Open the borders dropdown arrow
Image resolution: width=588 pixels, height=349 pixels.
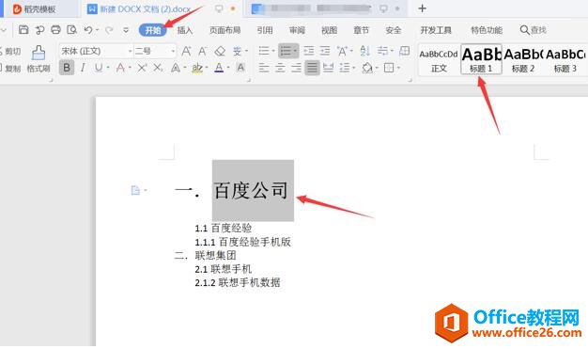pyautogui.click(x=398, y=68)
